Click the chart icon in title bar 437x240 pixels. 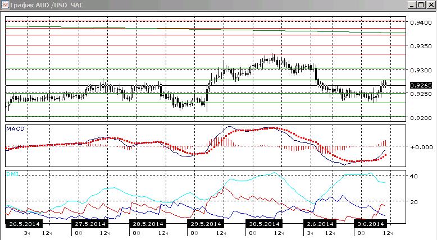click(5, 4)
